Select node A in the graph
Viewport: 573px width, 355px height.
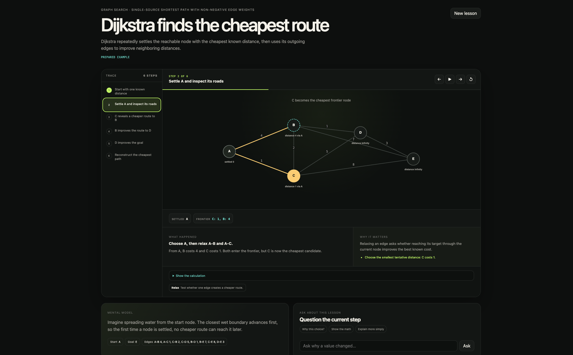click(x=229, y=151)
